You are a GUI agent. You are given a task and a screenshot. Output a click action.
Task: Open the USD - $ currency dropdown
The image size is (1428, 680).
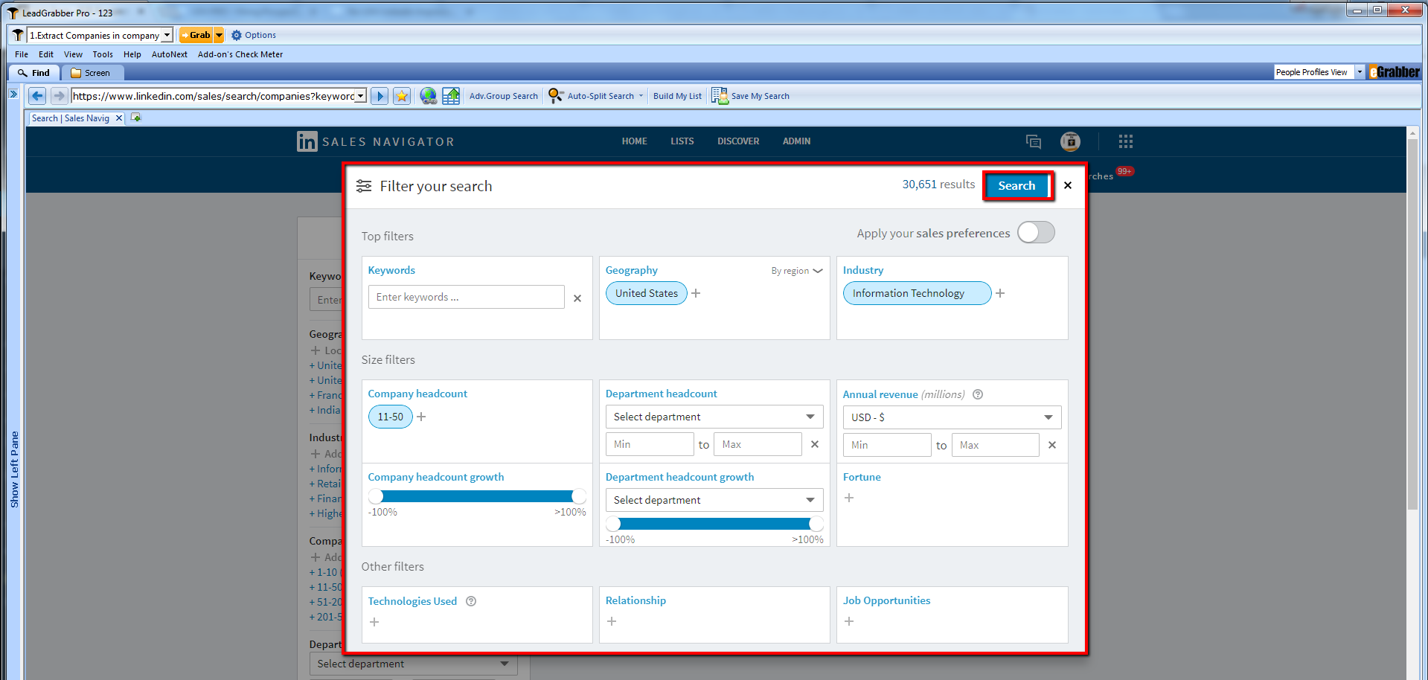[x=952, y=417]
